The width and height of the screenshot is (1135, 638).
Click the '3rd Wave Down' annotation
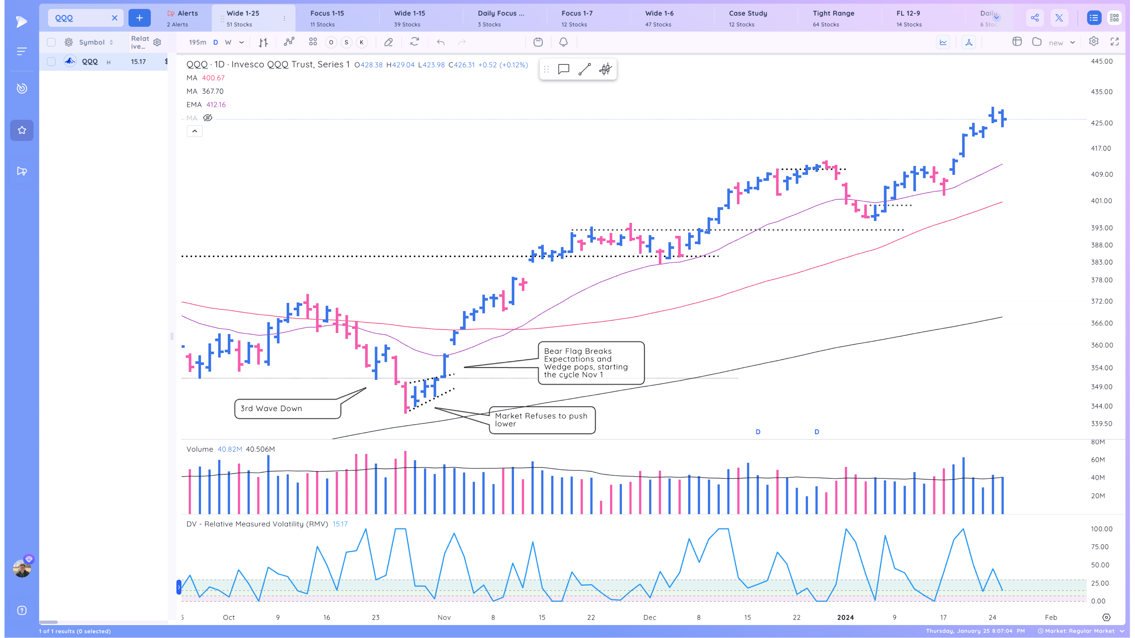coord(287,409)
